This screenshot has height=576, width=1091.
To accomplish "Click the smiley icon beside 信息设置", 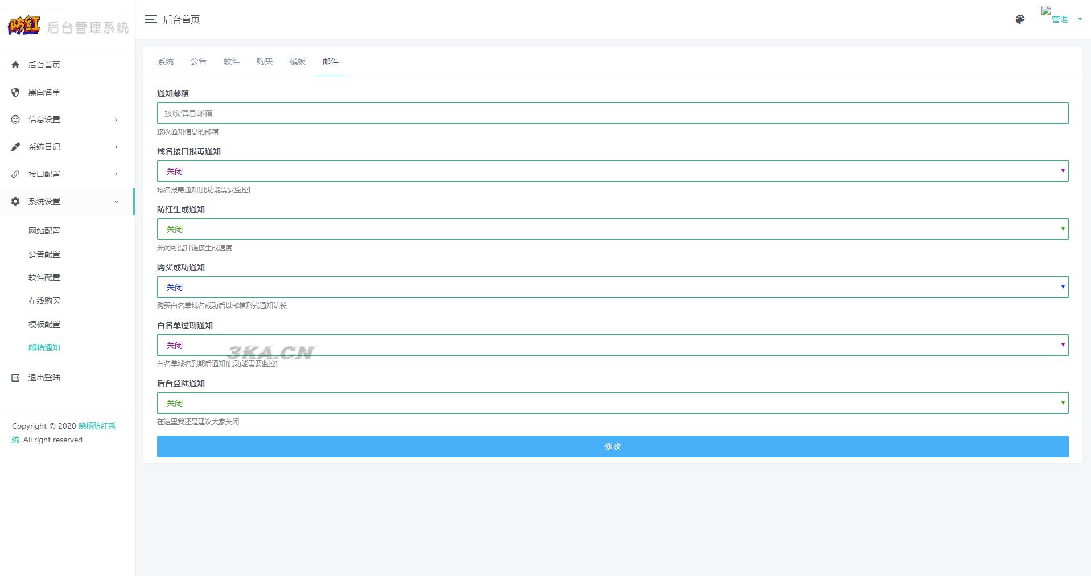I will (15, 119).
